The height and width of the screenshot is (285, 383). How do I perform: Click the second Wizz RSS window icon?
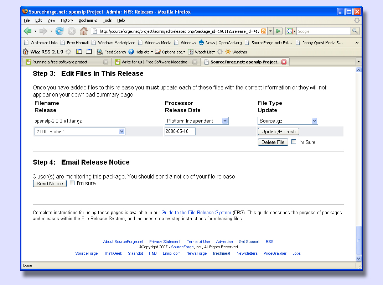point(89,52)
